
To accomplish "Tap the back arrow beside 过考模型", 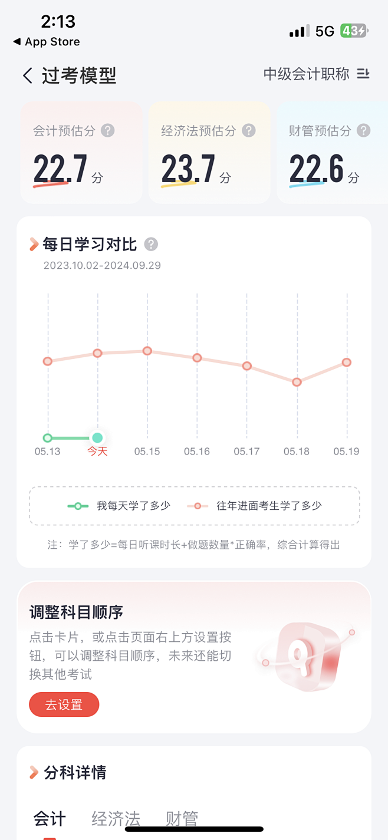I will coord(27,75).
